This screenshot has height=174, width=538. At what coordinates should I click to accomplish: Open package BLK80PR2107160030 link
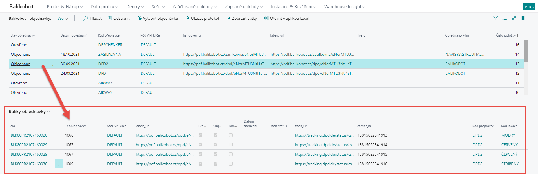tap(29, 164)
